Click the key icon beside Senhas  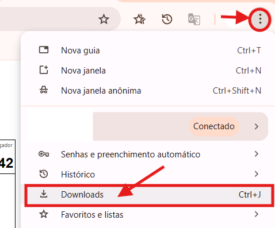click(x=44, y=154)
